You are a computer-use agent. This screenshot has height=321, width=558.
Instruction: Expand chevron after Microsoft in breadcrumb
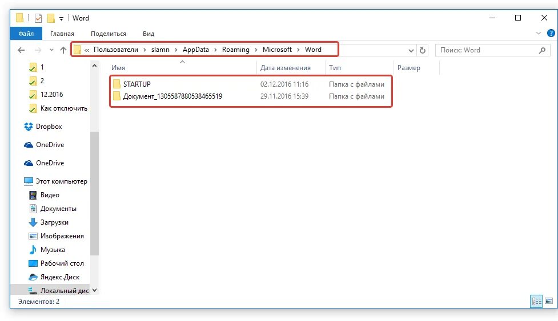298,50
